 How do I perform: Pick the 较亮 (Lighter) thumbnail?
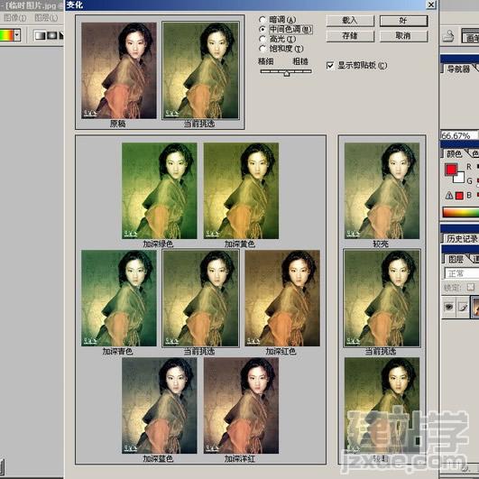coord(382,190)
